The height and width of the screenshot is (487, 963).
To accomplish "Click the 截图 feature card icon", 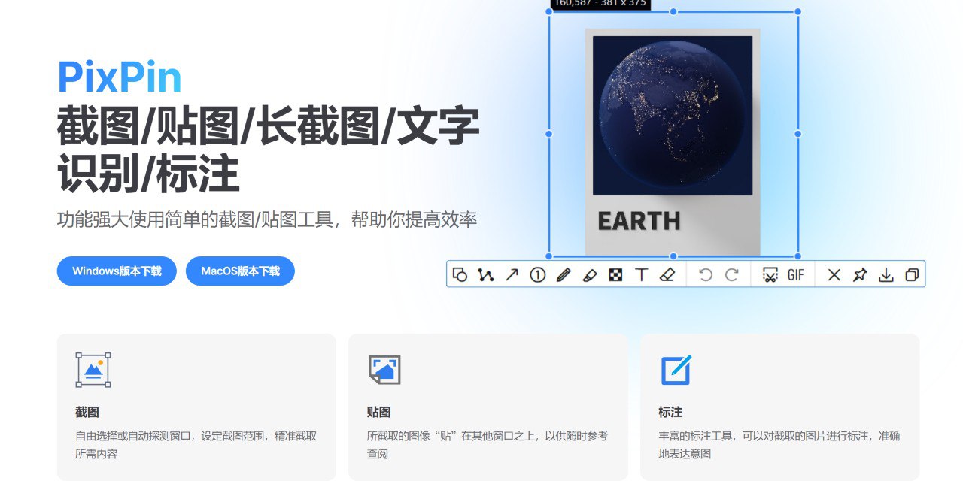I will coord(93,370).
